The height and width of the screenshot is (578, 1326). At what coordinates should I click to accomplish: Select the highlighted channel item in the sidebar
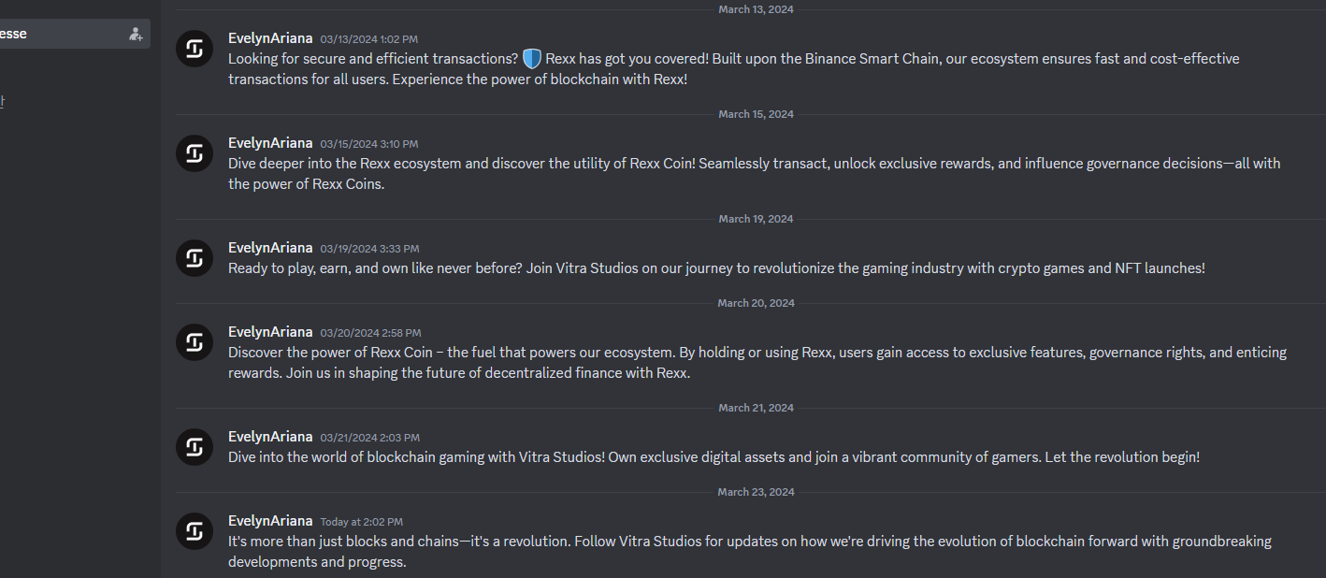pos(75,34)
